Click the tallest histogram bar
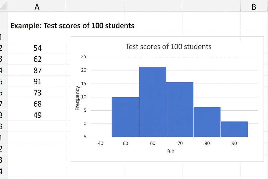The height and width of the screenshot is (179, 268). click(153, 102)
